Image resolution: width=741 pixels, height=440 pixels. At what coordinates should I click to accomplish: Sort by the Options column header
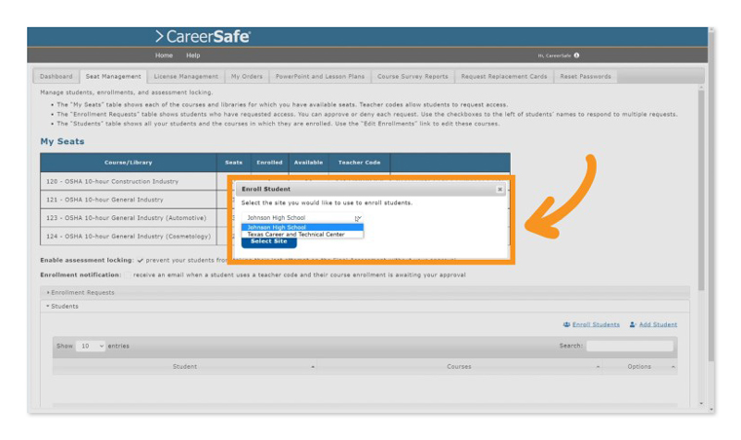coord(640,366)
